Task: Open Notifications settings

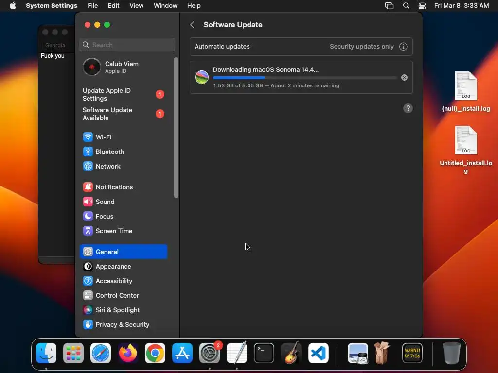Action: 123,187
